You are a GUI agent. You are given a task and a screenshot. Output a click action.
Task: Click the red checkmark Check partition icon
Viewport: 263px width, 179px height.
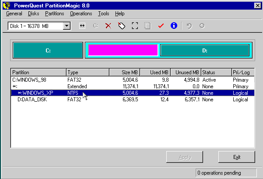coord(161,26)
